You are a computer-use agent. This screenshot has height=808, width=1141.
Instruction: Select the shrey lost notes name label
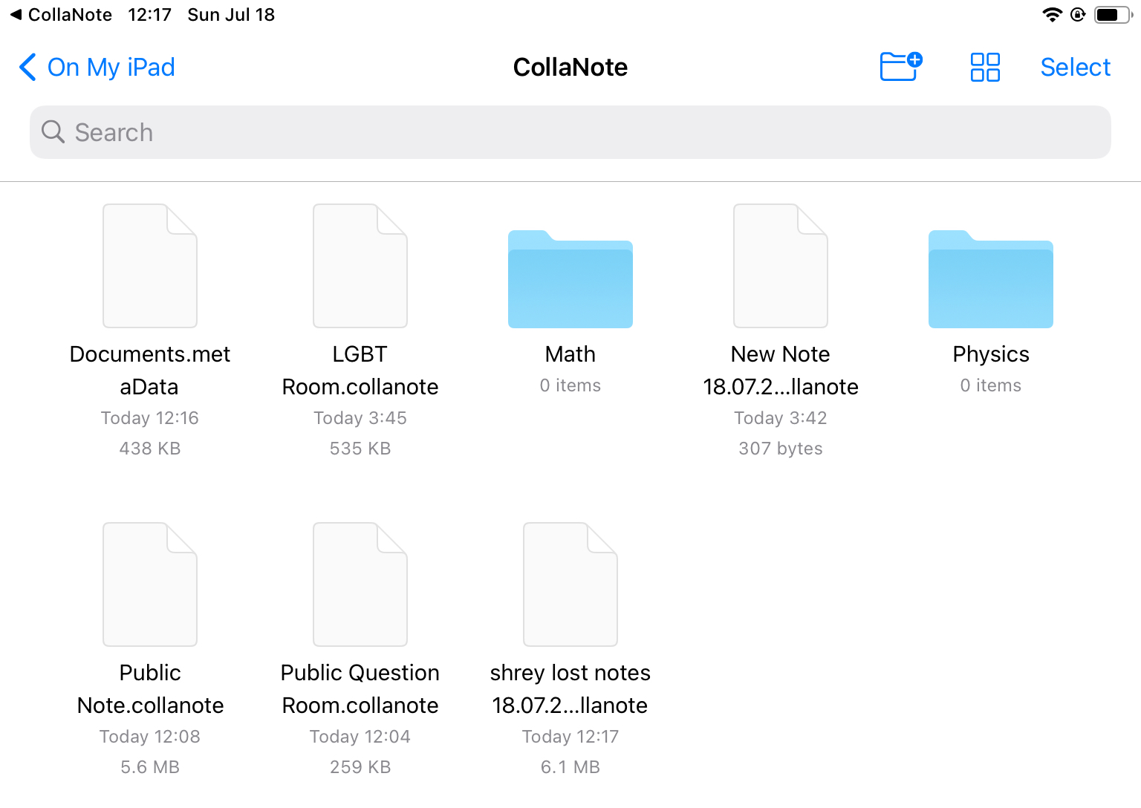(x=570, y=688)
